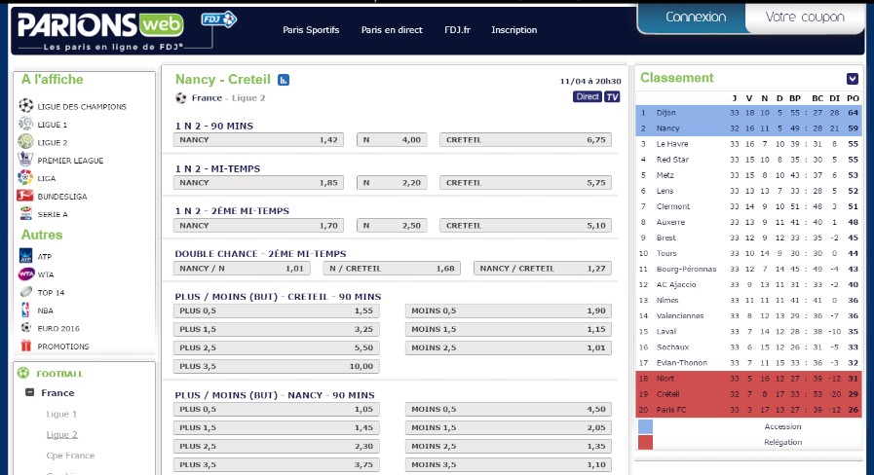
Task: Select double chance Nancy / Creteil 1,27
Action: tap(543, 269)
